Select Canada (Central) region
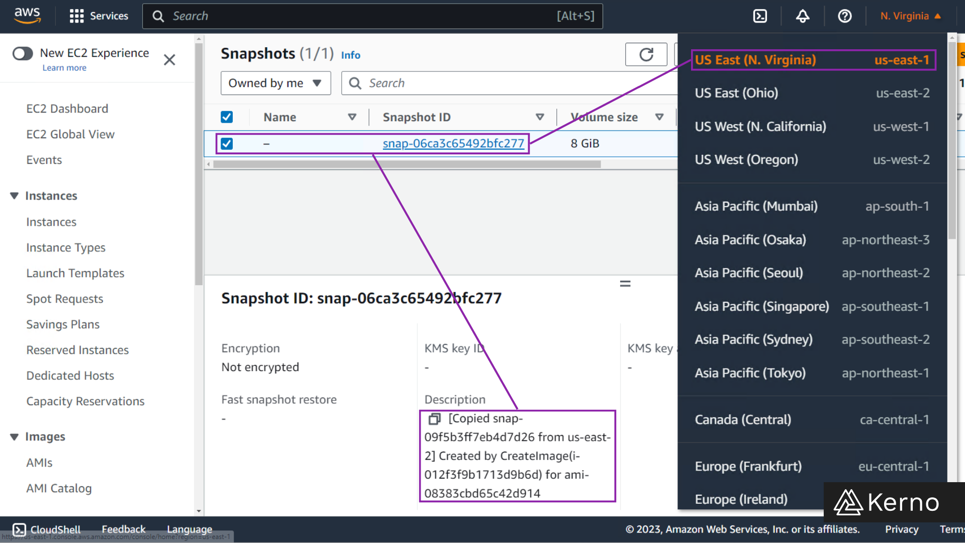Image resolution: width=965 pixels, height=543 pixels. pos(812,420)
